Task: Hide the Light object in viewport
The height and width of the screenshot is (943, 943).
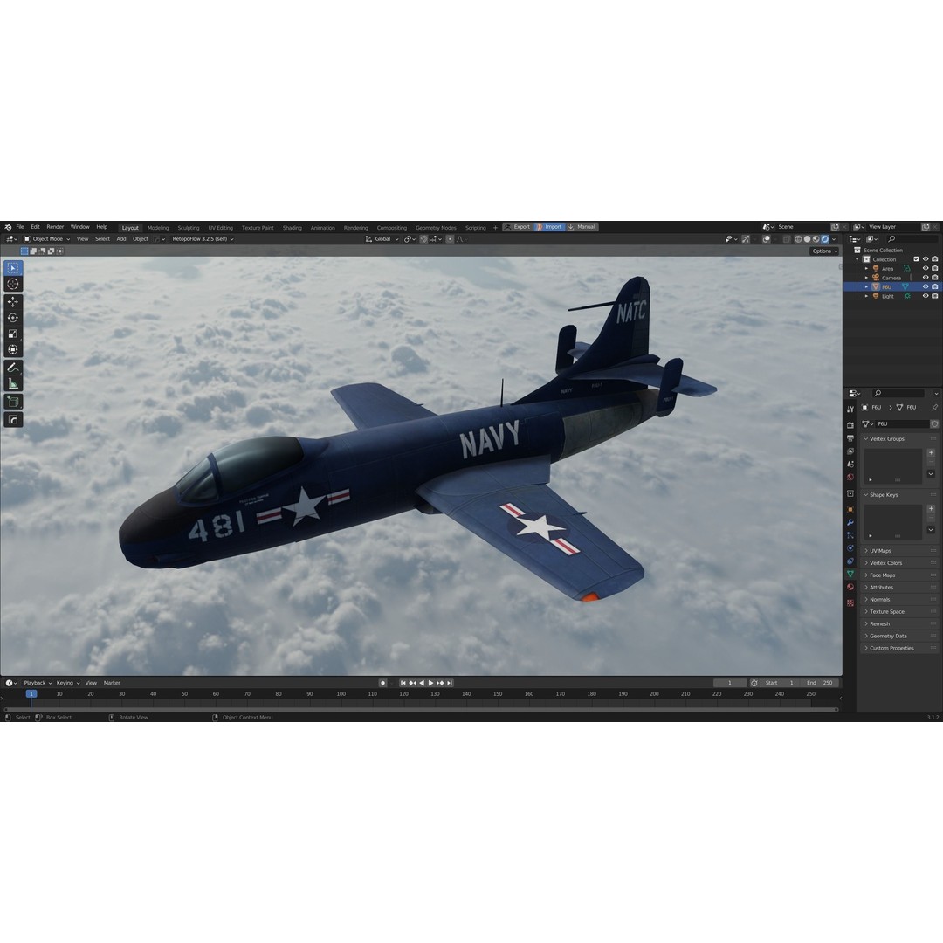Action: pyautogui.click(x=926, y=296)
